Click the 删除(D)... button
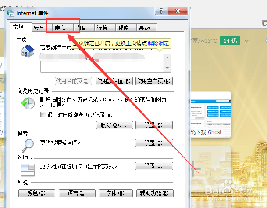The width and height of the screenshot is (267, 208). point(114,125)
